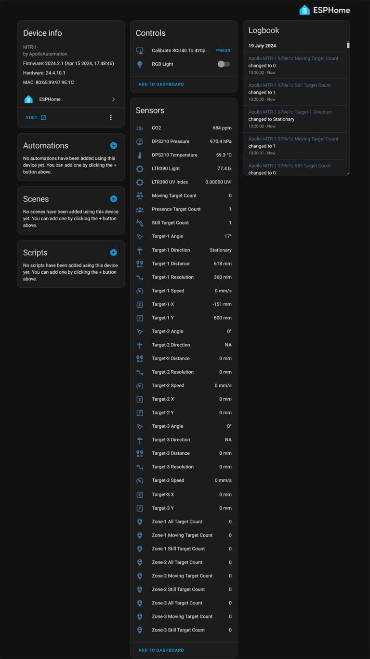Click the DPS310 Pressure gauge icon
This screenshot has height=659, width=370.
140,142
